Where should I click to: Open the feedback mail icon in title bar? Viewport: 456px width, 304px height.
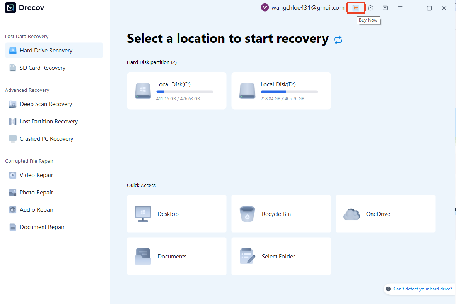pos(385,8)
